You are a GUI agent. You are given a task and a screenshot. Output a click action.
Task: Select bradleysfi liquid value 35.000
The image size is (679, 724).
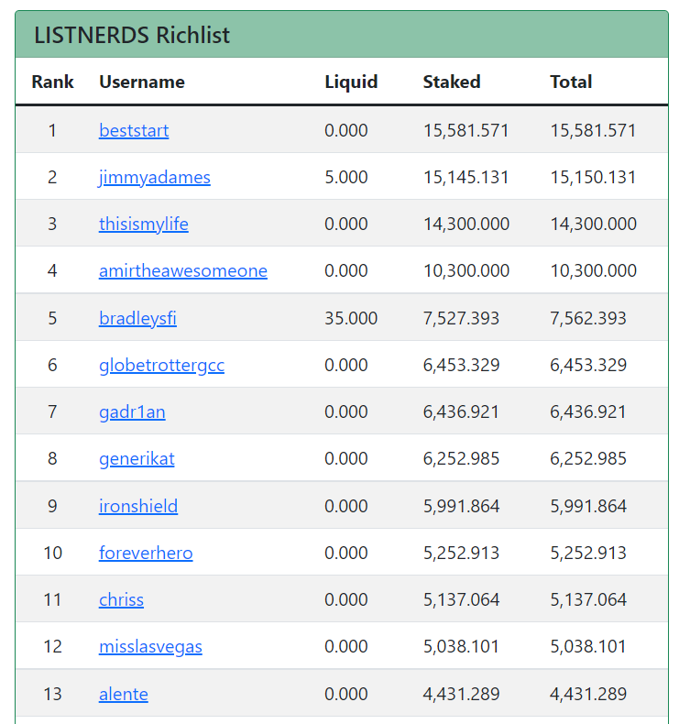click(351, 318)
